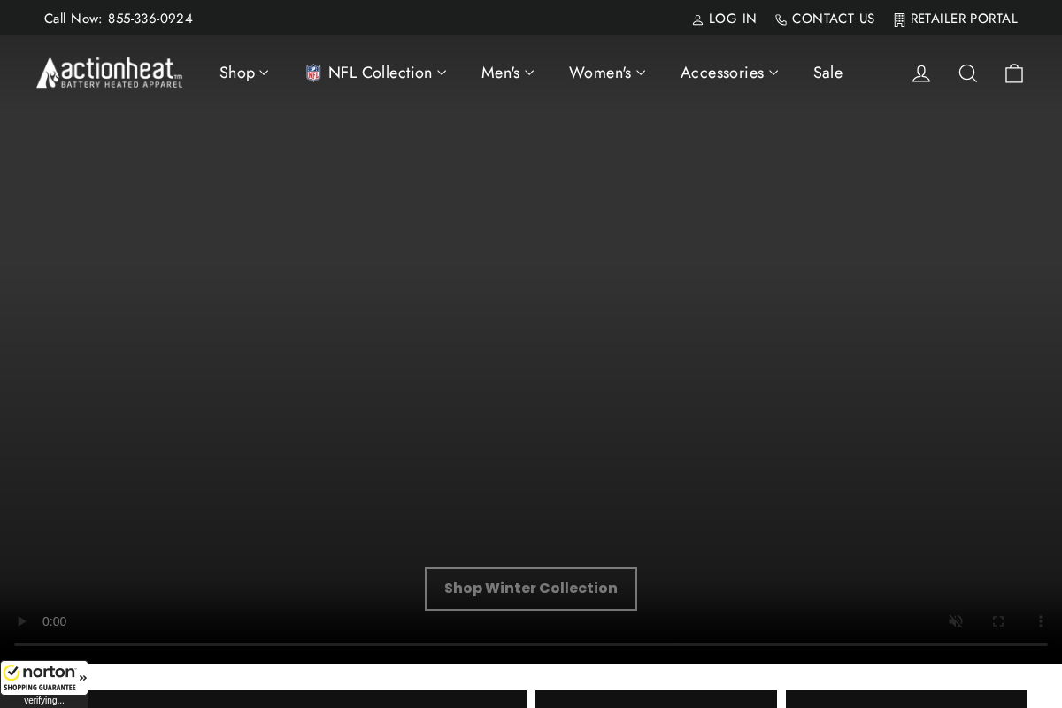Click the search magnifier icon

point(968,73)
